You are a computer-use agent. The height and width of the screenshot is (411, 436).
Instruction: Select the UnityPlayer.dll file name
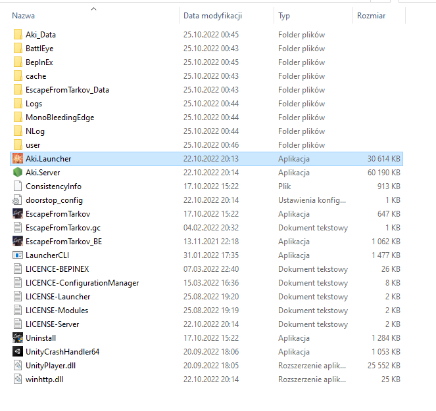click(51, 366)
